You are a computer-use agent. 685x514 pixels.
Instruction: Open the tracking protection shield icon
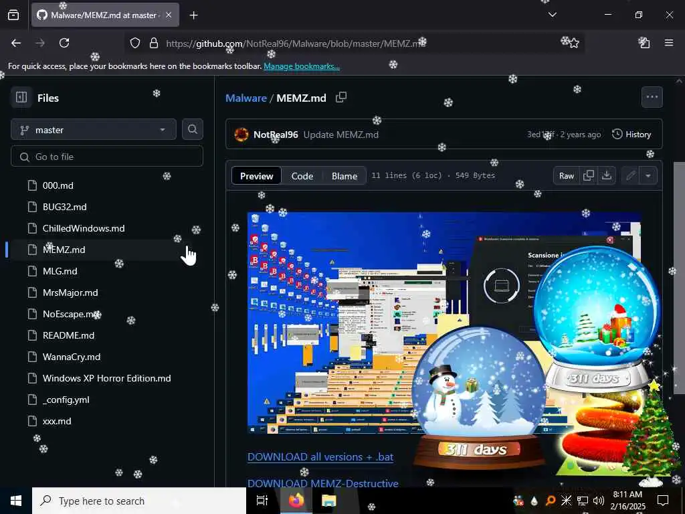click(135, 43)
